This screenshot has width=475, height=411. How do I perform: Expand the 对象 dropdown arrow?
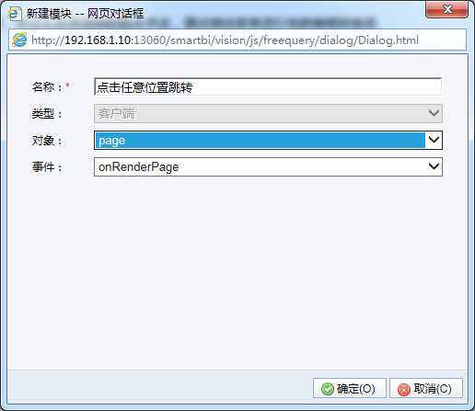(434, 140)
